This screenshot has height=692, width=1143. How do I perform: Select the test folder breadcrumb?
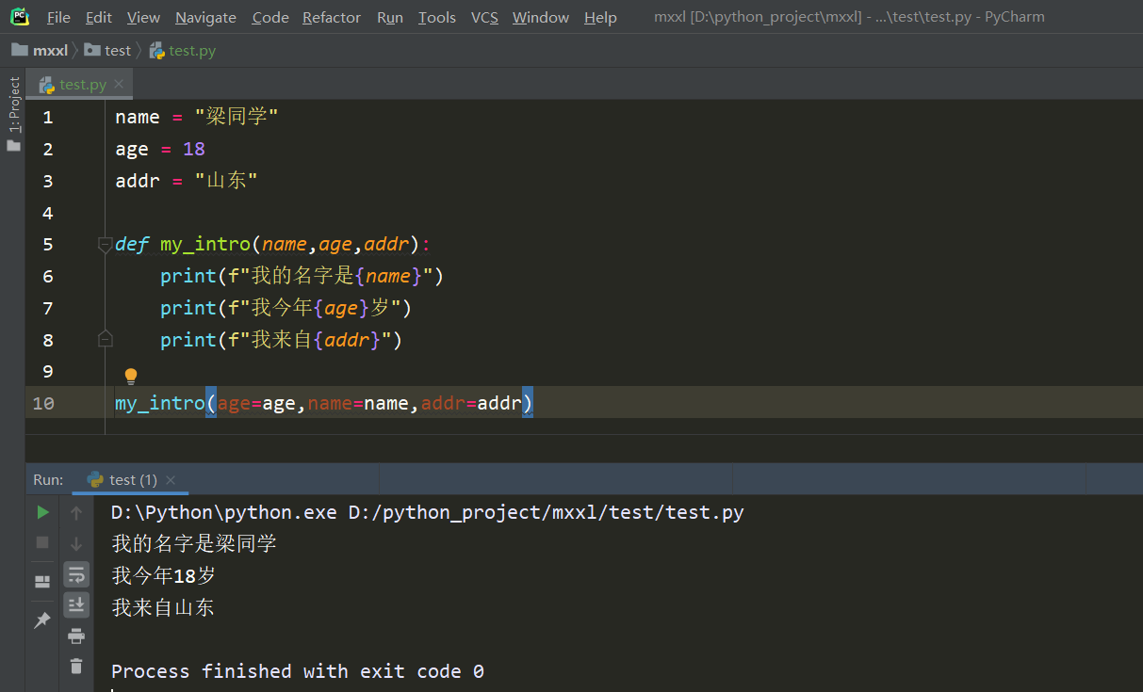107,50
